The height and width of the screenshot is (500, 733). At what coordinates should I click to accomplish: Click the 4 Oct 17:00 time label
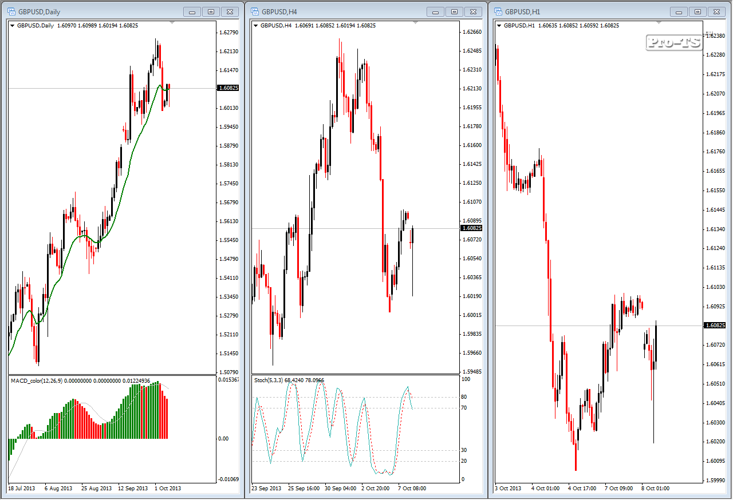click(582, 489)
